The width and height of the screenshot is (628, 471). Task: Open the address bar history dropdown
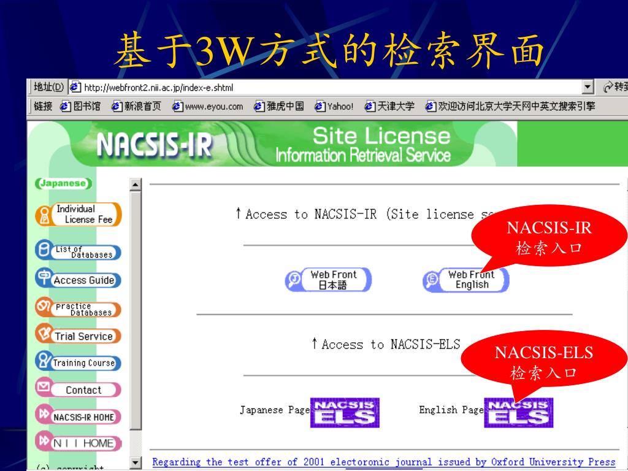(588, 87)
